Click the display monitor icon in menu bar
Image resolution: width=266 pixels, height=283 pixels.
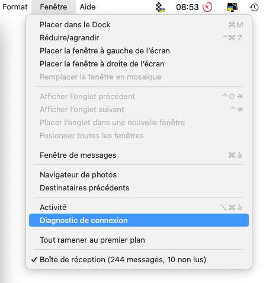(232, 7)
